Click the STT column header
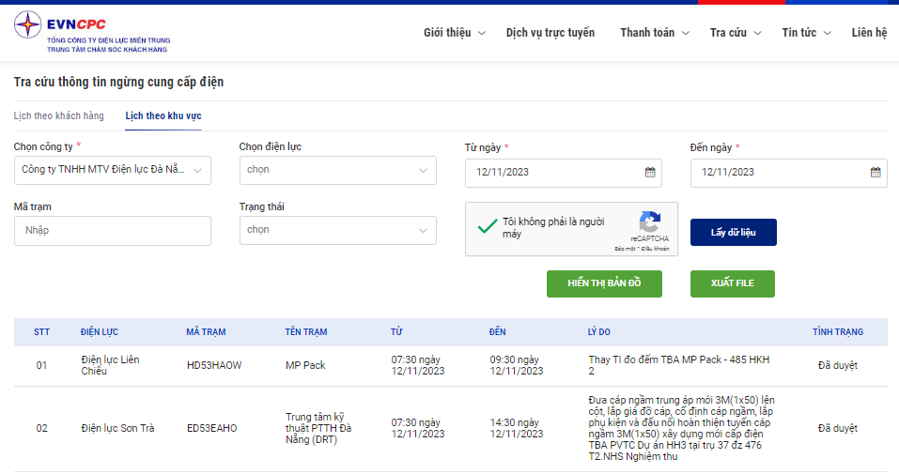 (x=42, y=332)
